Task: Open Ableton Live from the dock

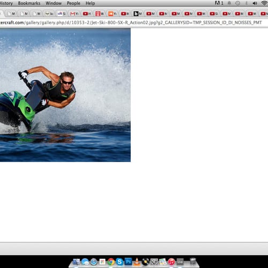Action: pos(180,262)
